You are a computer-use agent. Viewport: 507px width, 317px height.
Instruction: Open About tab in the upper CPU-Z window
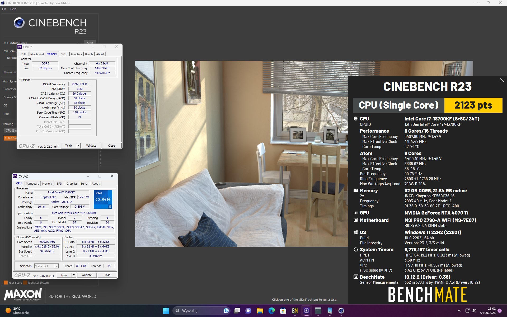click(x=100, y=54)
